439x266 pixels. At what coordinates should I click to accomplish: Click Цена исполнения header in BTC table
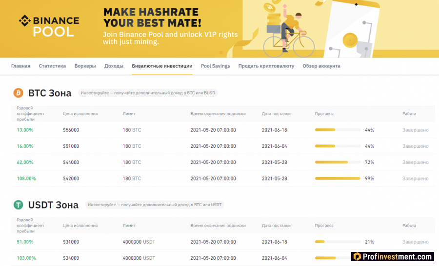click(x=80, y=114)
